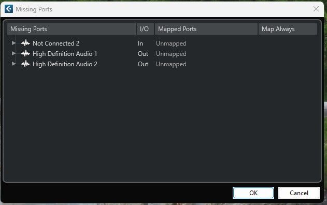Click the I/O column header

[145, 29]
